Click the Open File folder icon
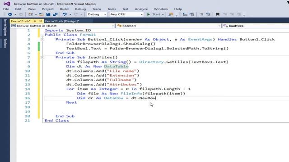289x162 pixels. click(41, 14)
